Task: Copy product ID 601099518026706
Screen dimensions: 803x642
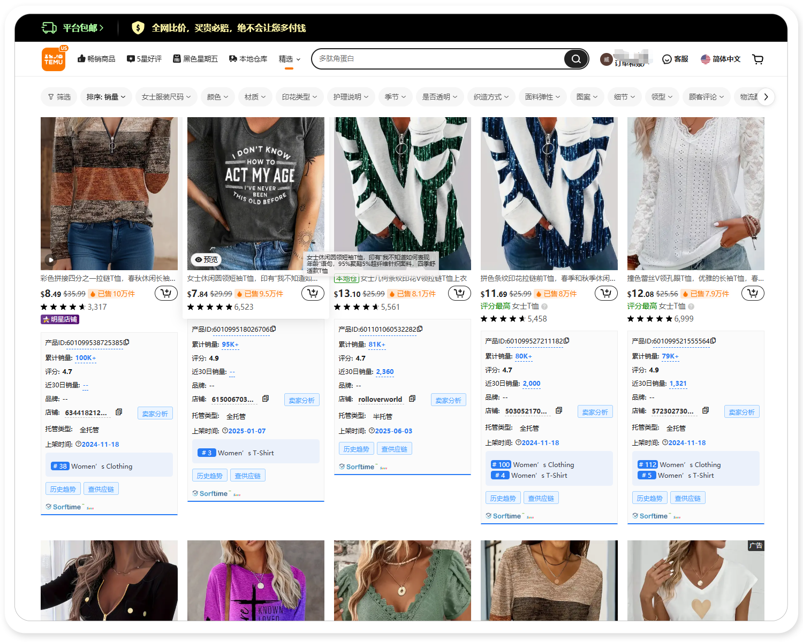Action: click(274, 329)
